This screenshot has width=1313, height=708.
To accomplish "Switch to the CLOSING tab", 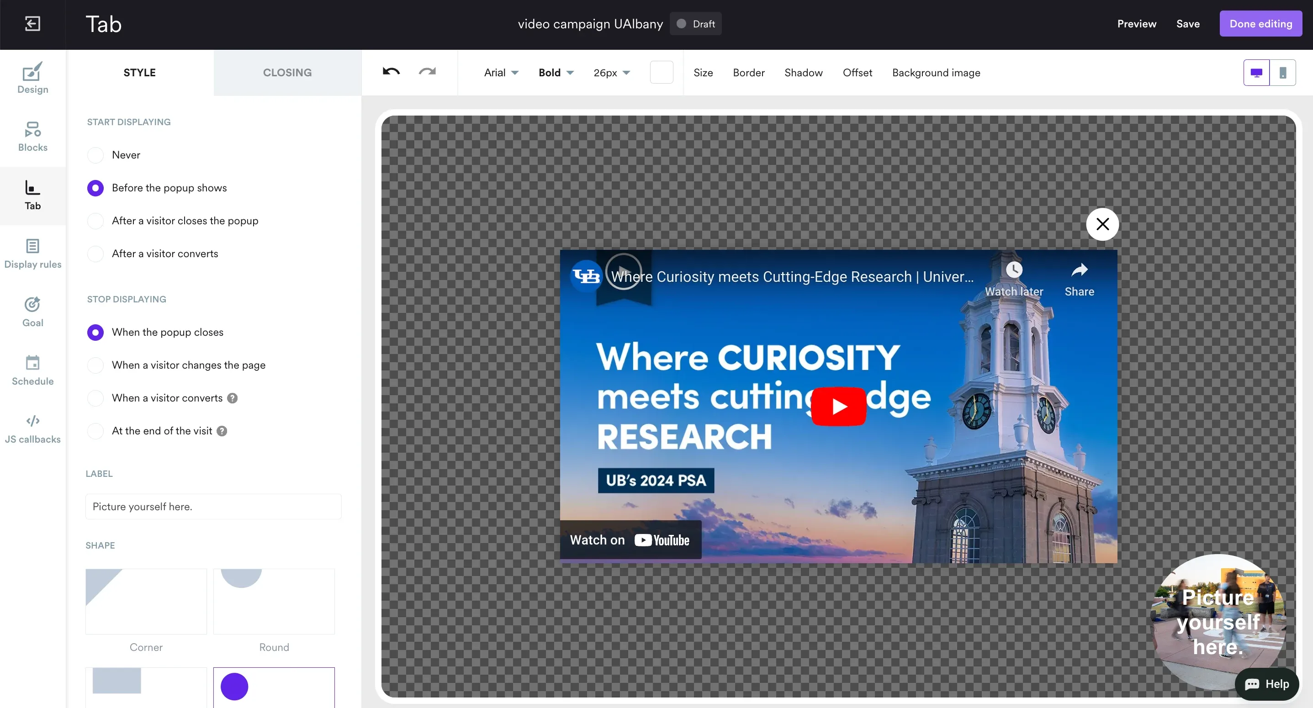I will pyautogui.click(x=287, y=73).
